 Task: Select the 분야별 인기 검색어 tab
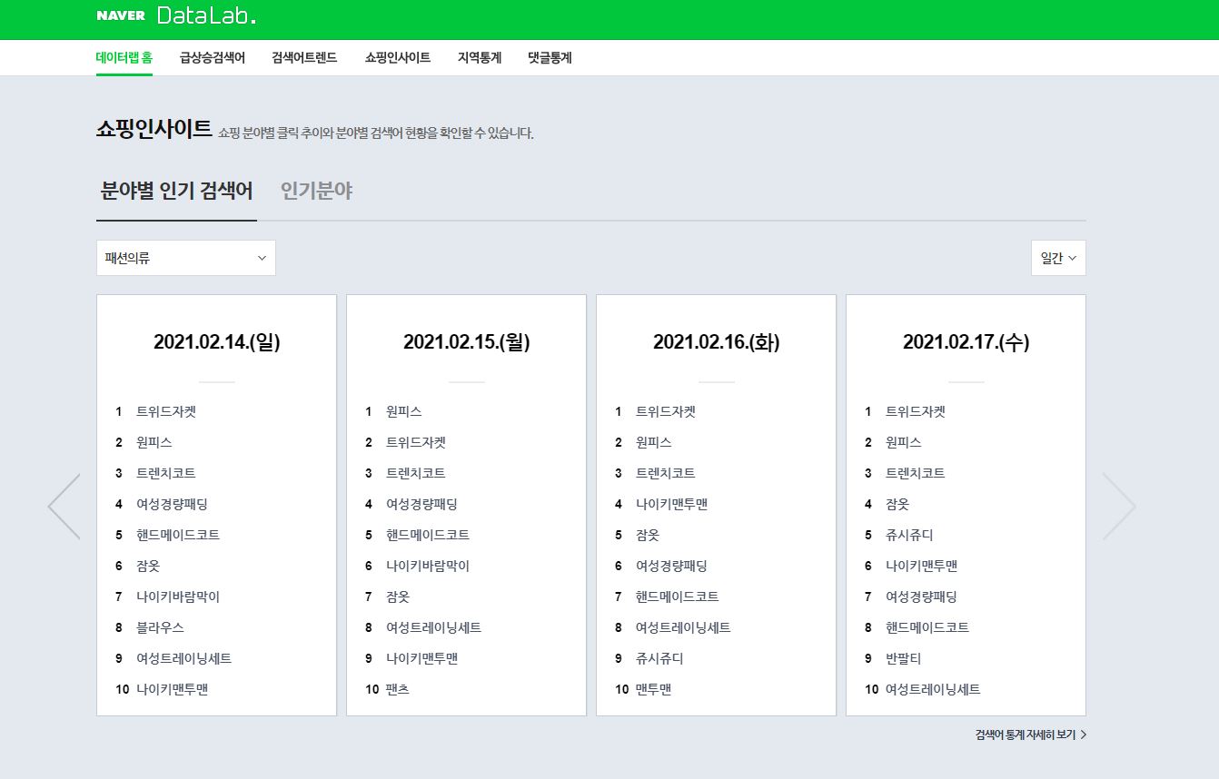click(176, 192)
